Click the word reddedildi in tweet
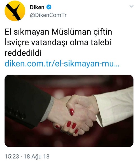 coord(23,53)
